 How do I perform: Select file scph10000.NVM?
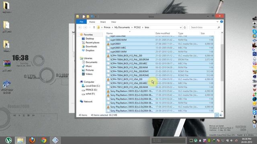[160, 40]
